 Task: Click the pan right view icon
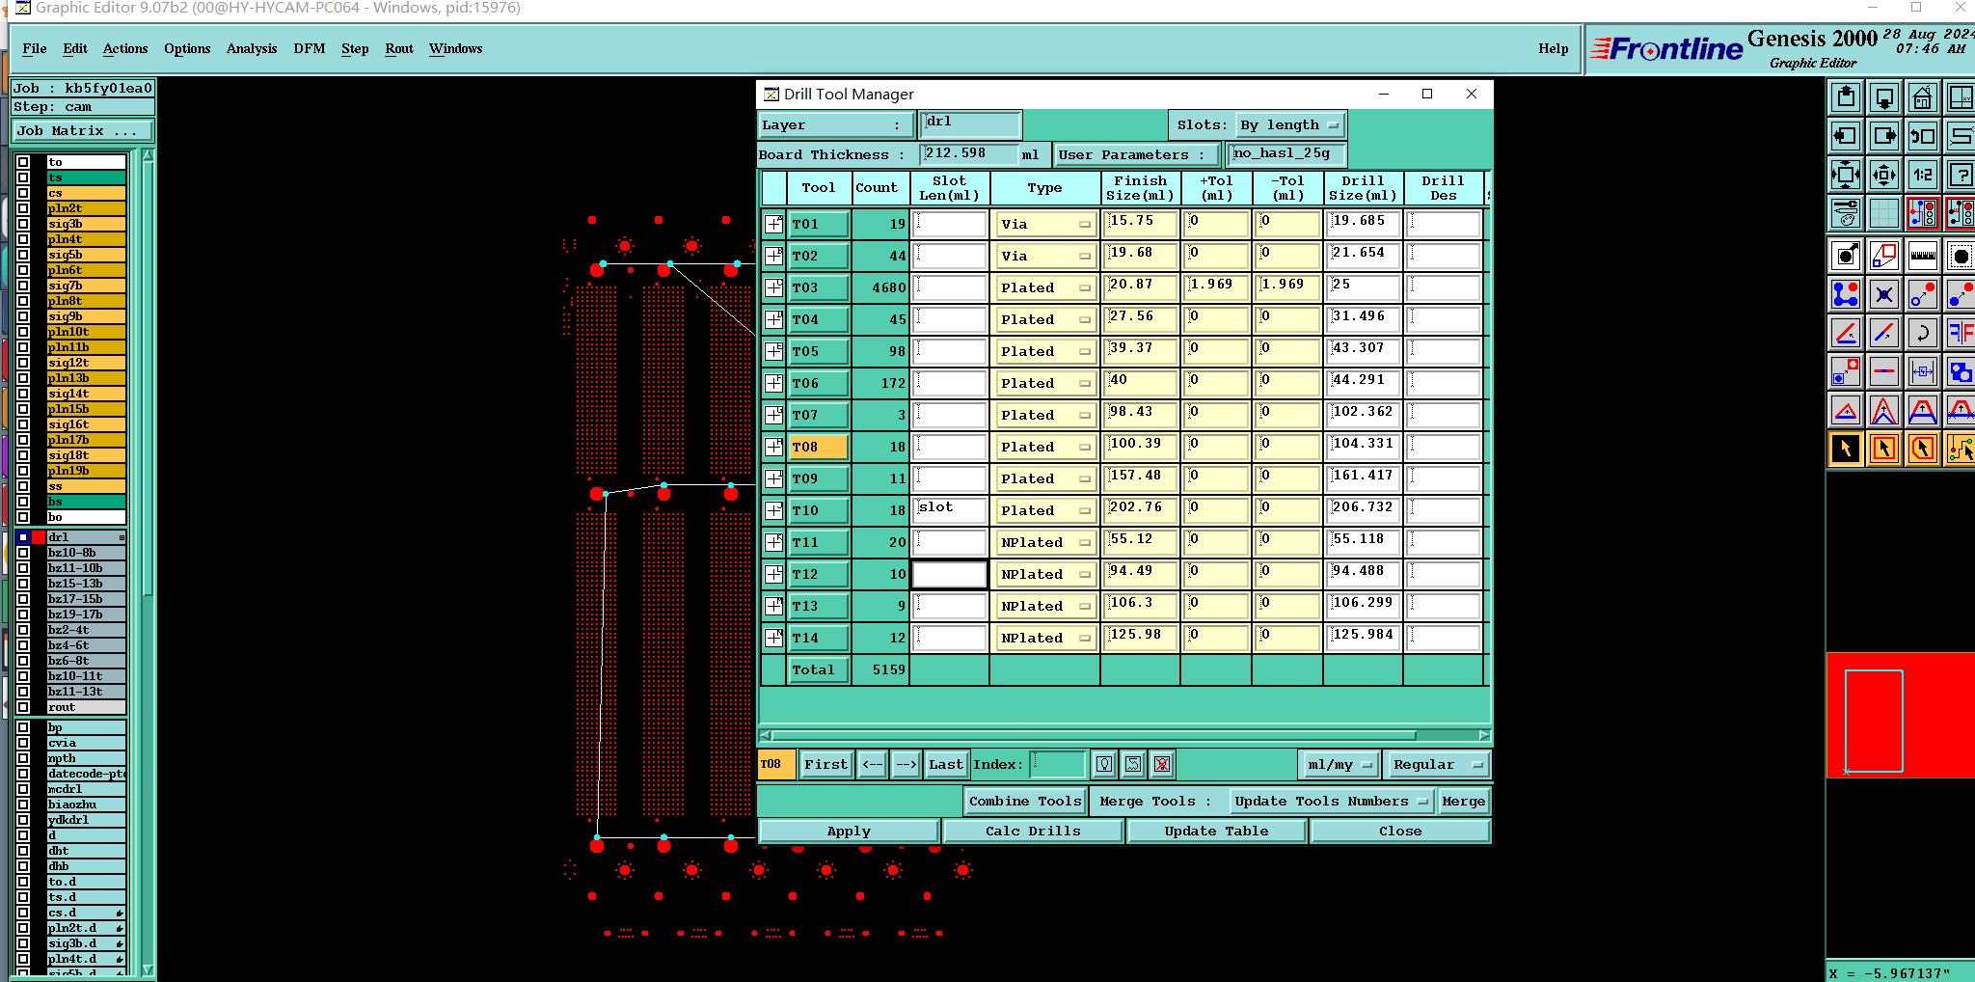click(1884, 136)
